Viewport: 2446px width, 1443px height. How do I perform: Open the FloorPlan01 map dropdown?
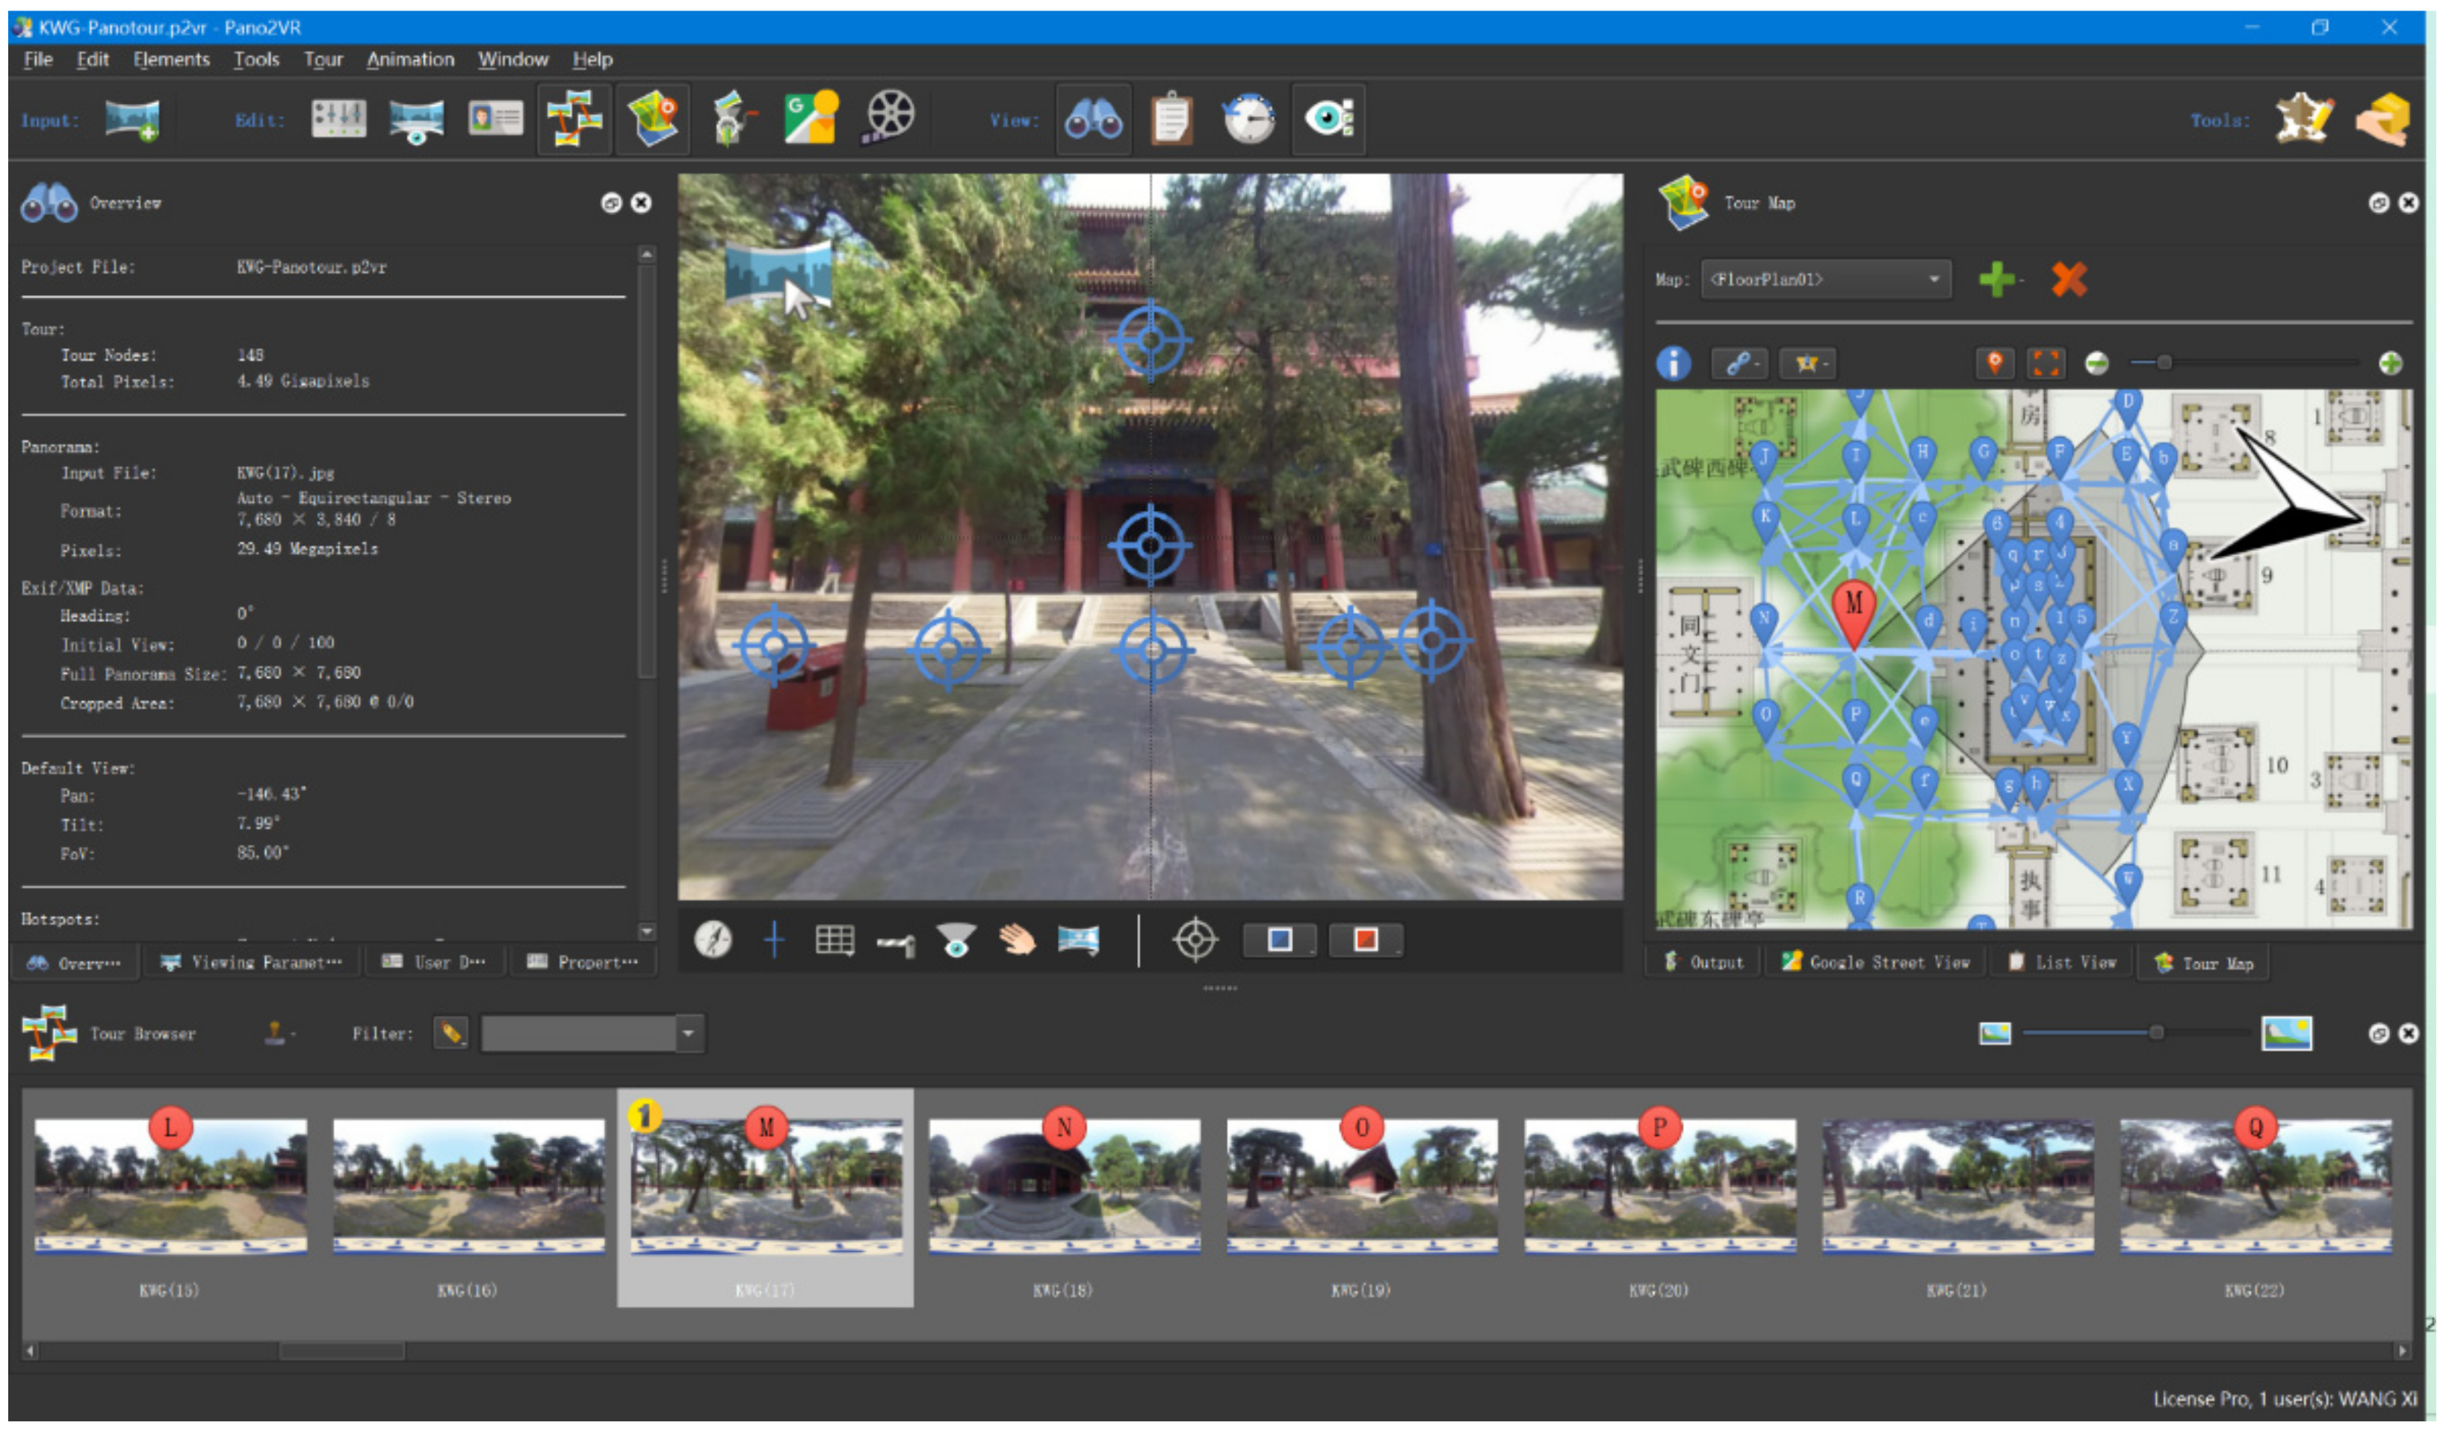click(1825, 280)
